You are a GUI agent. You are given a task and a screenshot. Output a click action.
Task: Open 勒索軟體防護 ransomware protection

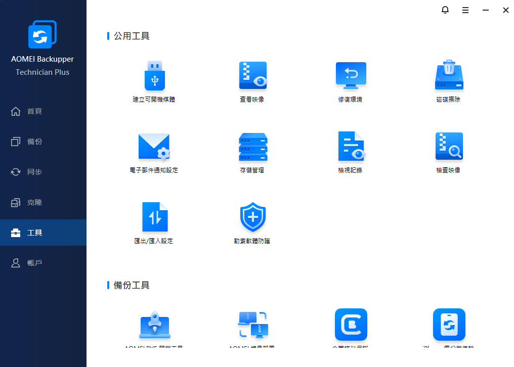[x=252, y=223]
